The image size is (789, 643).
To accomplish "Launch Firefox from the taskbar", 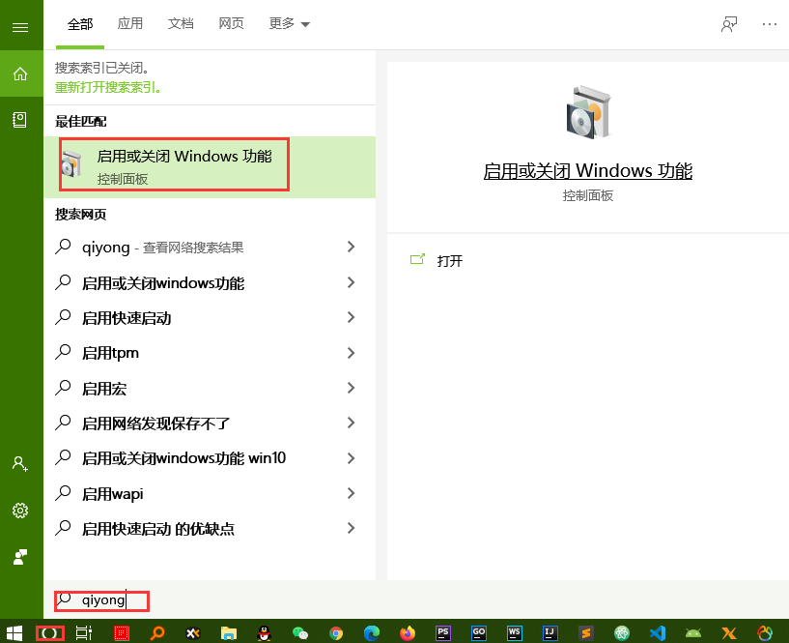I will [407, 633].
